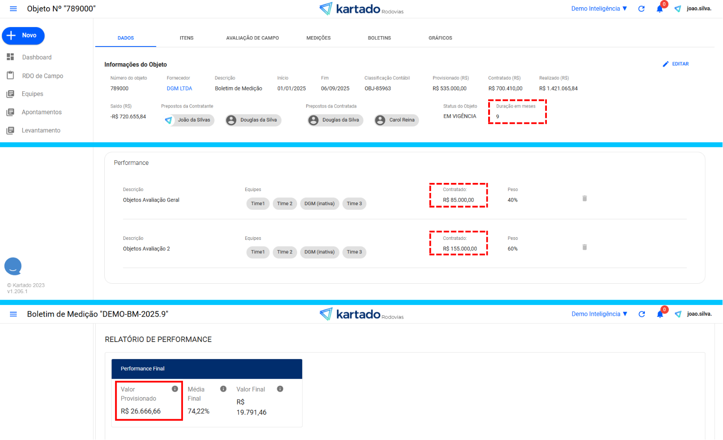Click info icon beside Valor Final
Viewport: 723px width, 440px height.
point(280,389)
